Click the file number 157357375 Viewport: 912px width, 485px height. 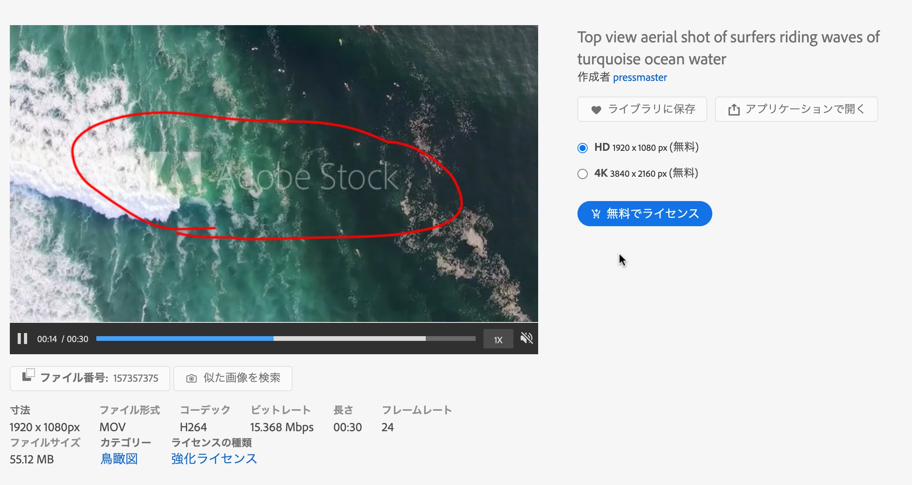[x=136, y=378]
